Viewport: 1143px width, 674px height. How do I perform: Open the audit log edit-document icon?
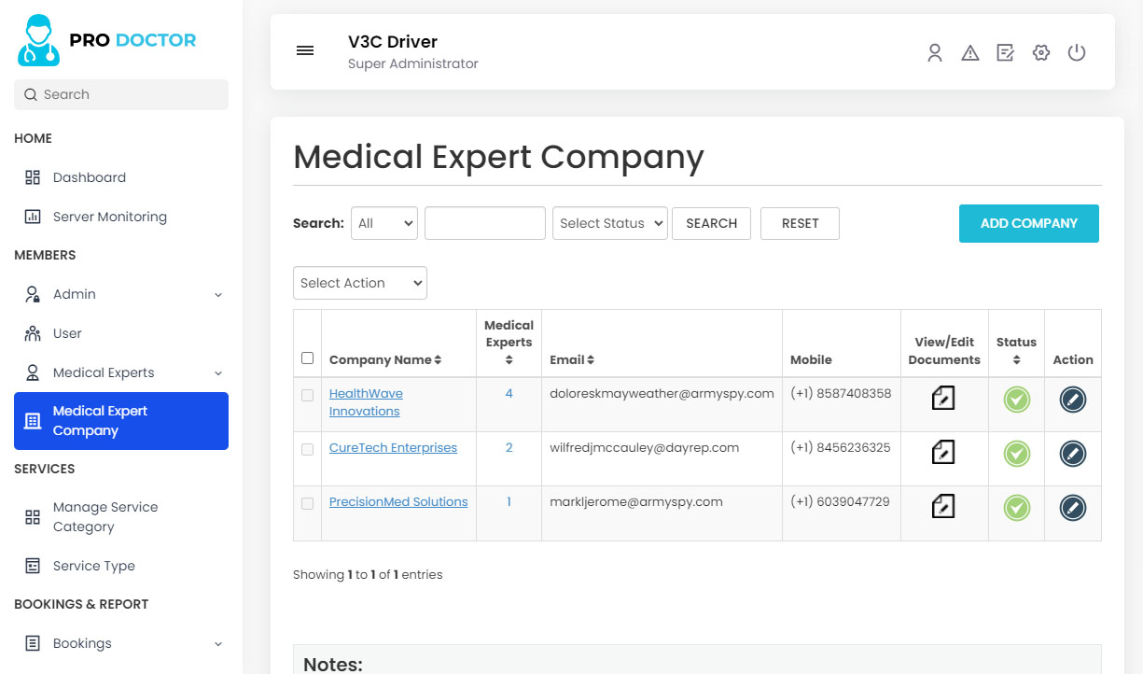click(x=1005, y=52)
